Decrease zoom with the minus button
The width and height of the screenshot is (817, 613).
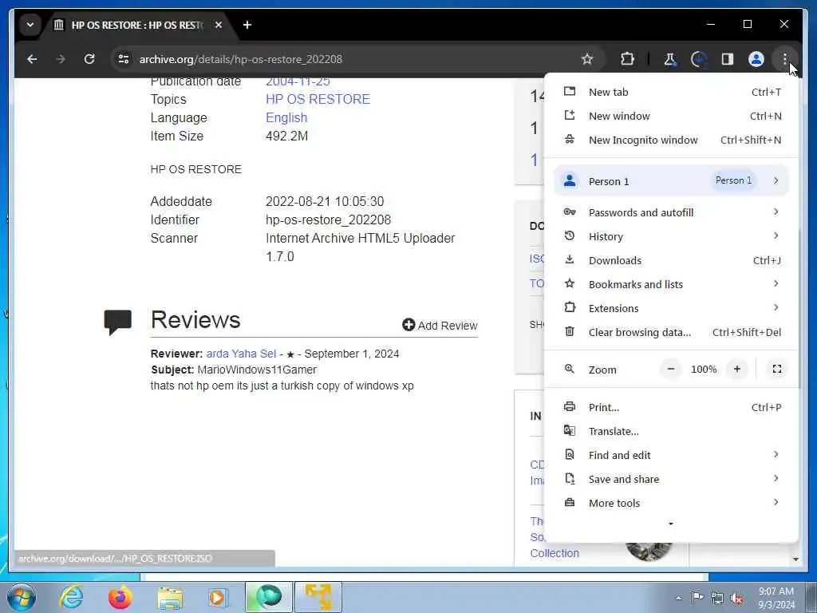coord(670,369)
